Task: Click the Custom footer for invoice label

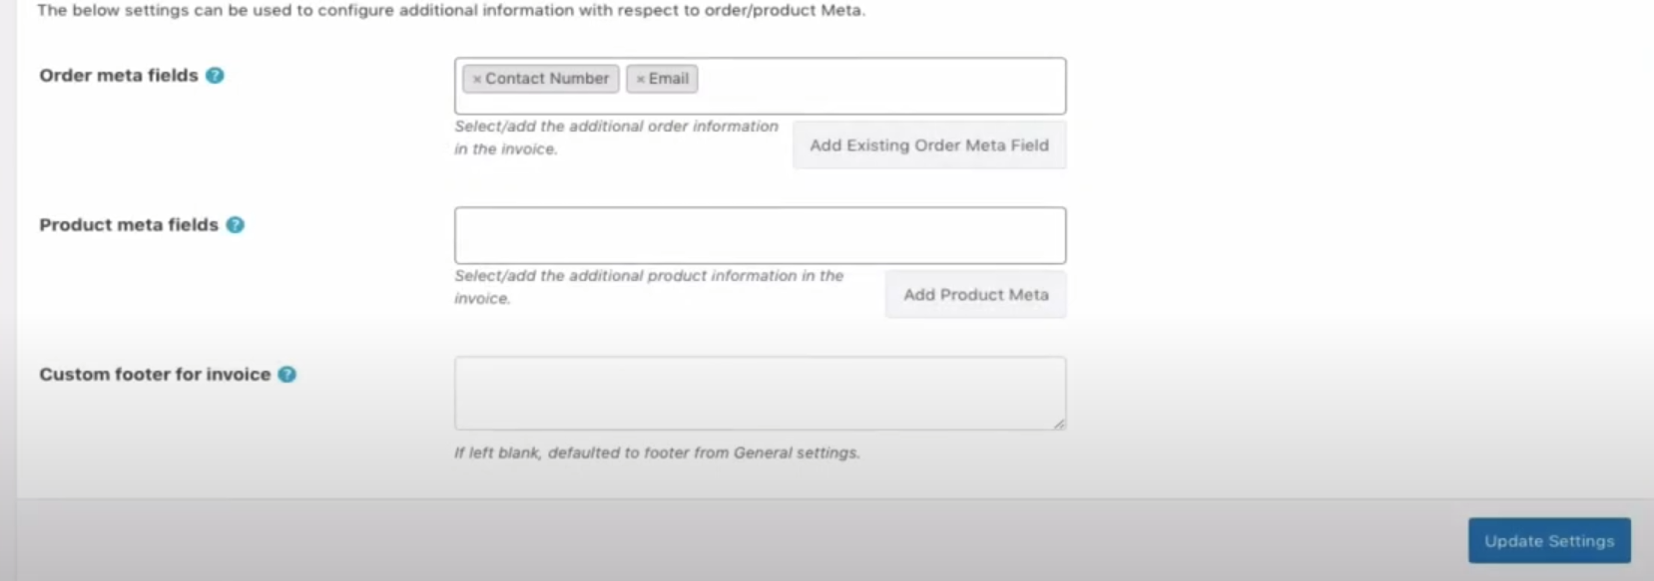Action: 155,375
